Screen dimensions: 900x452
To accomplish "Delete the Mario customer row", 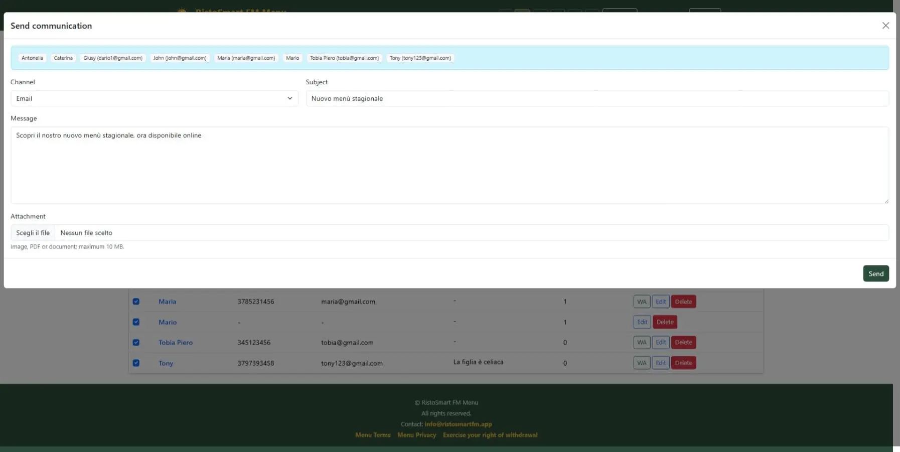I will pos(665,322).
